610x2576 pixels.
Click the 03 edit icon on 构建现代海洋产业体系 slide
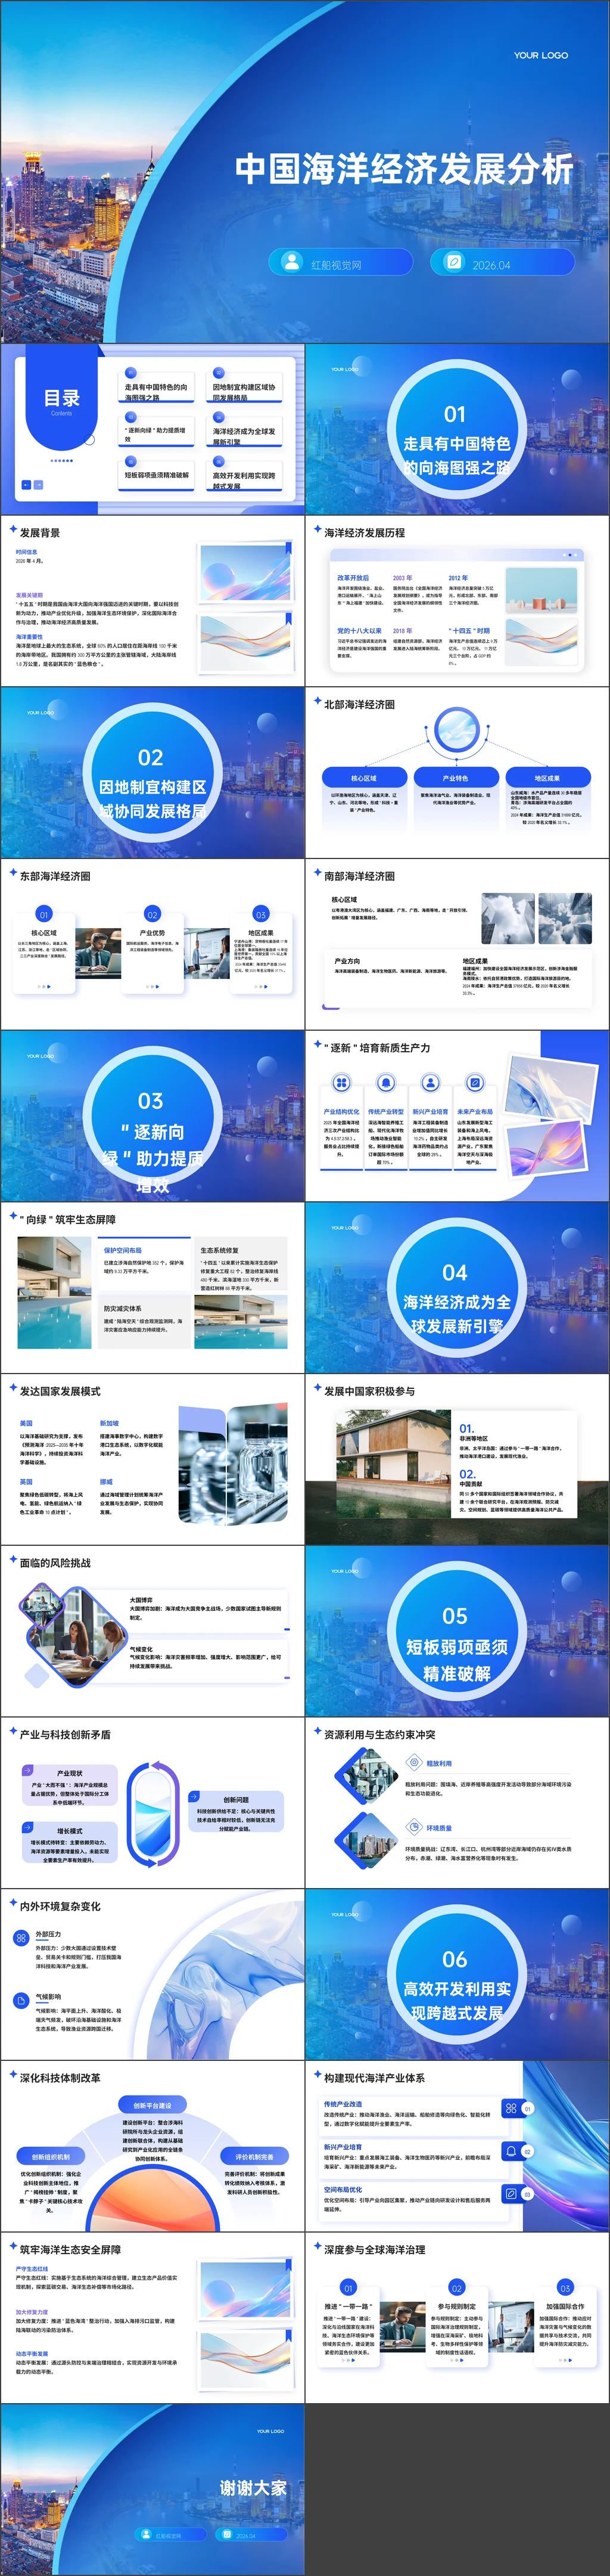click(x=511, y=2194)
